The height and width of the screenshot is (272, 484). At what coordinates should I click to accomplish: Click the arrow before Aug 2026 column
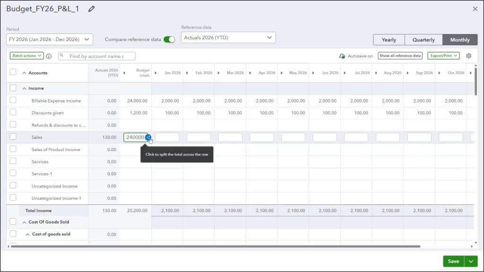click(x=376, y=73)
